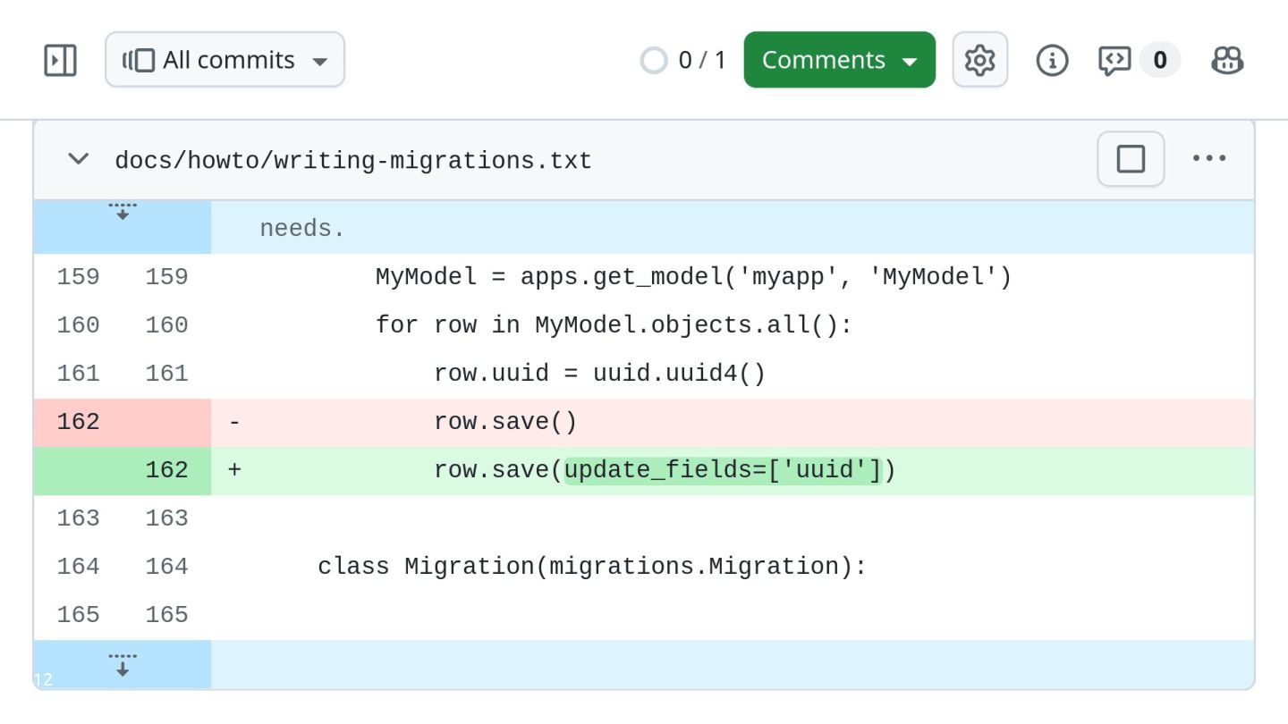Click the highlighted update_fields=['uuid'] text

click(x=723, y=470)
